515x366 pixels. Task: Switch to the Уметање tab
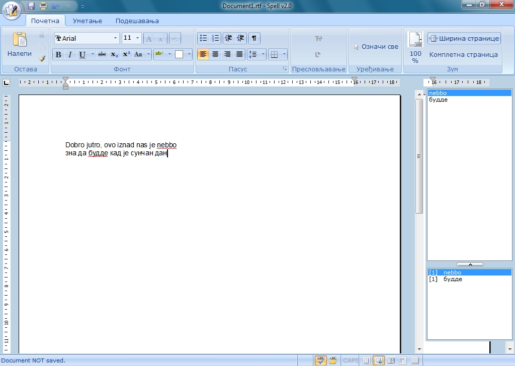pos(88,21)
